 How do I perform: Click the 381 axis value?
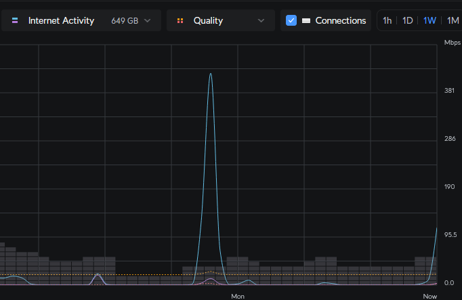click(449, 91)
